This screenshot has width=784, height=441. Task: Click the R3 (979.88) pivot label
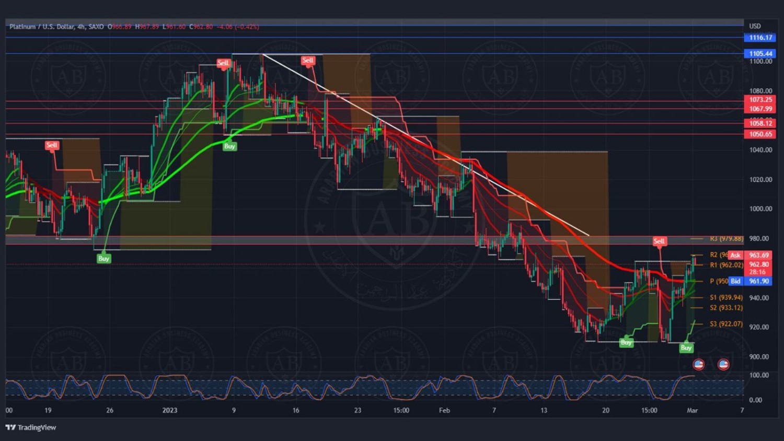click(x=727, y=239)
